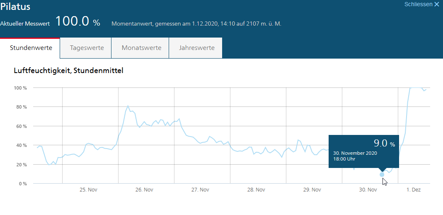Click the highlighted data point on the chart
Viewport: 443px width, 215px height.
tap(382, 175)
